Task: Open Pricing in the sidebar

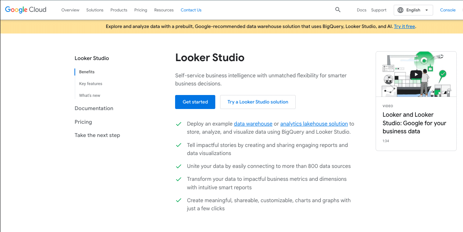Action: click(83, 122)
